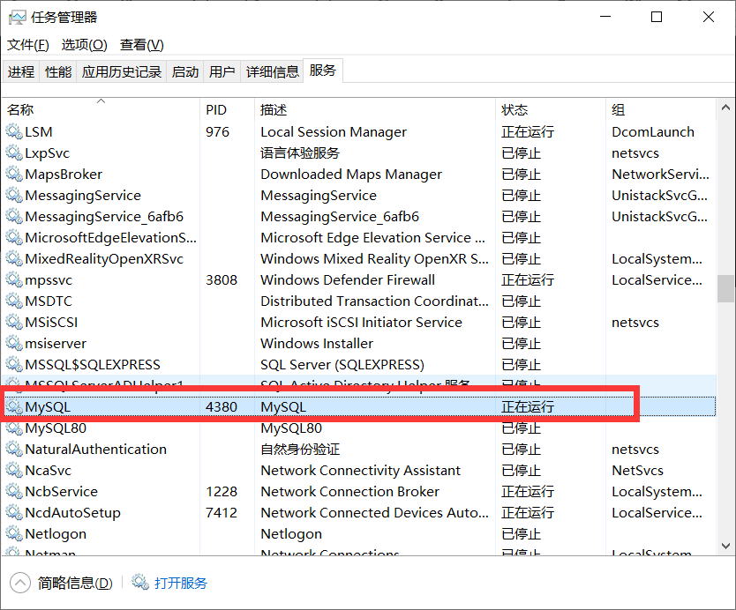The width and height of the screenshot is (736, 610).
Task: Click PID 976 in LSM row
Action: (217, 131)
